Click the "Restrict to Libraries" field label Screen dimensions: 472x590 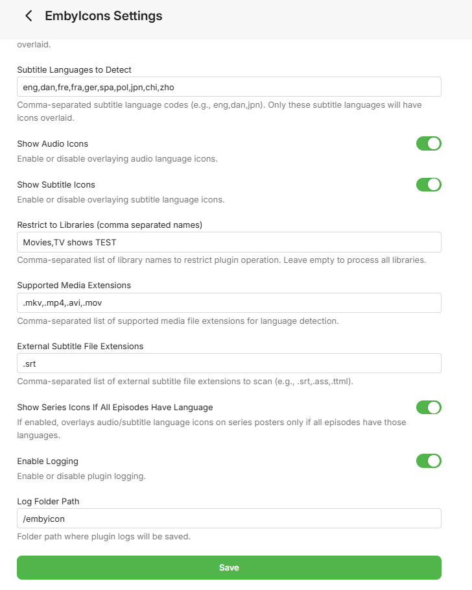point(110,225)
